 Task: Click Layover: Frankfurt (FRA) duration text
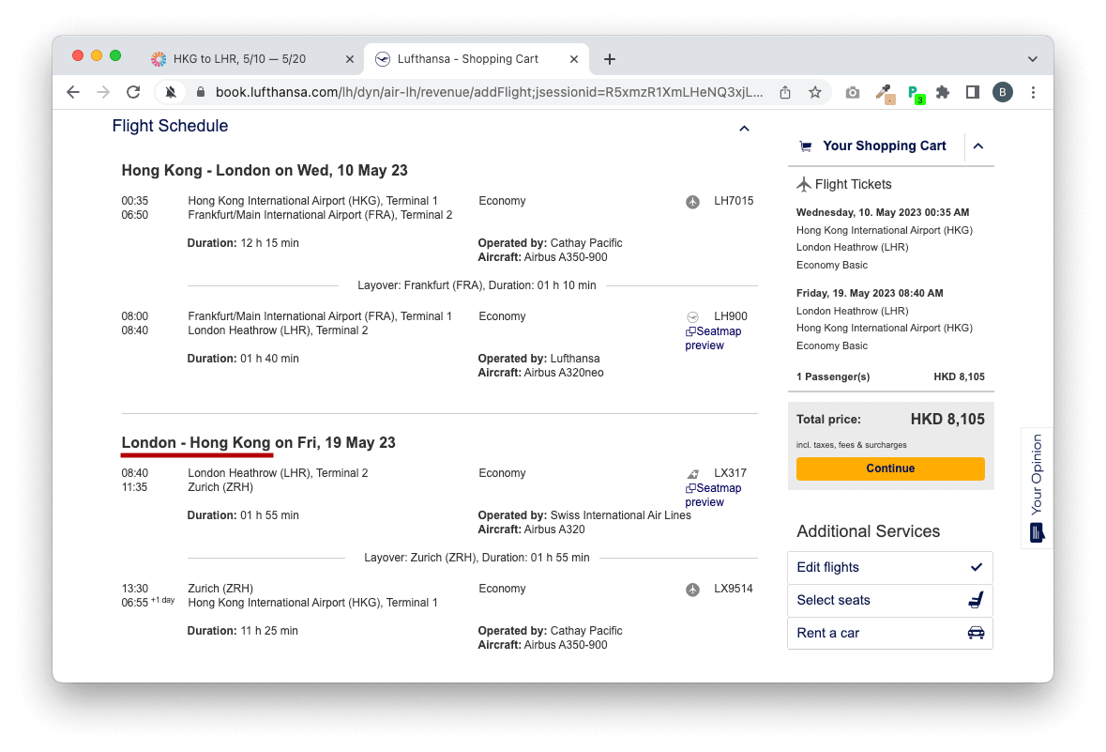tap(477, 286)
